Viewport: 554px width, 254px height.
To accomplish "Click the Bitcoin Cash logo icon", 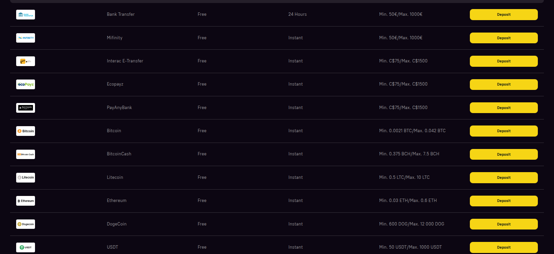I will point(26,154).
